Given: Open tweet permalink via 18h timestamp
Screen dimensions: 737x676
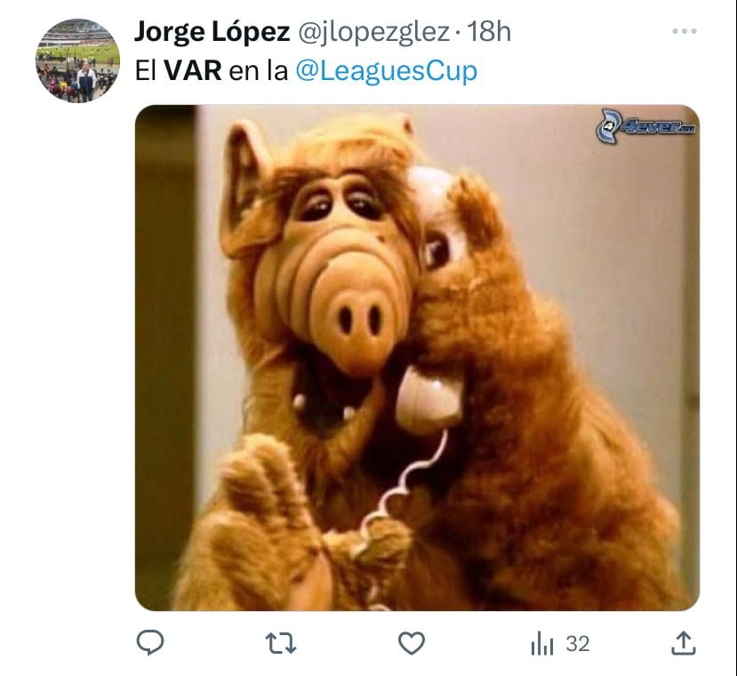Looking at the screenshot, I should tap(489, 31).
